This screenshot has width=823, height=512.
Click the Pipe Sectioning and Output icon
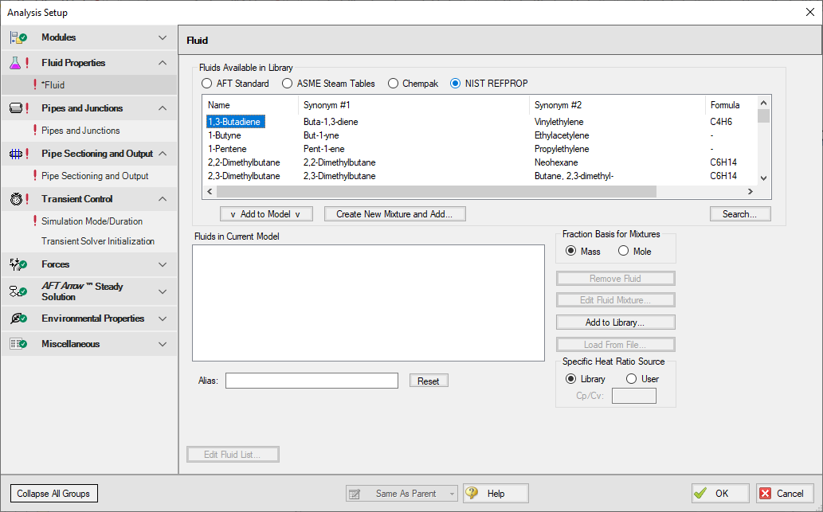click(18, 154)
